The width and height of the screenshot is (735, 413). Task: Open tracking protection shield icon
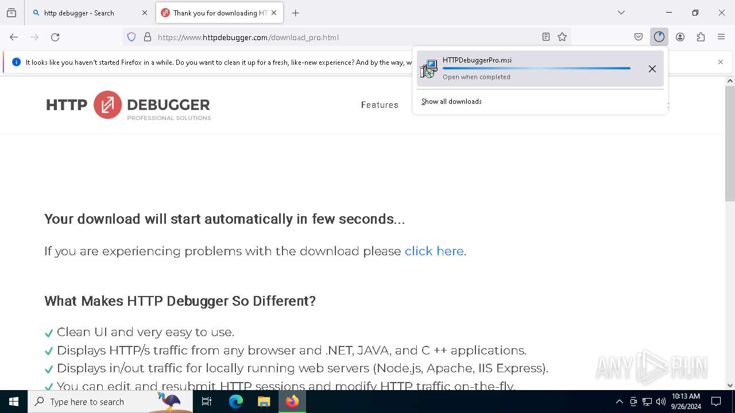(x=131, y=37)
